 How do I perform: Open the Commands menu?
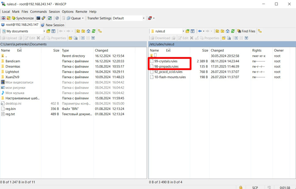38,12
